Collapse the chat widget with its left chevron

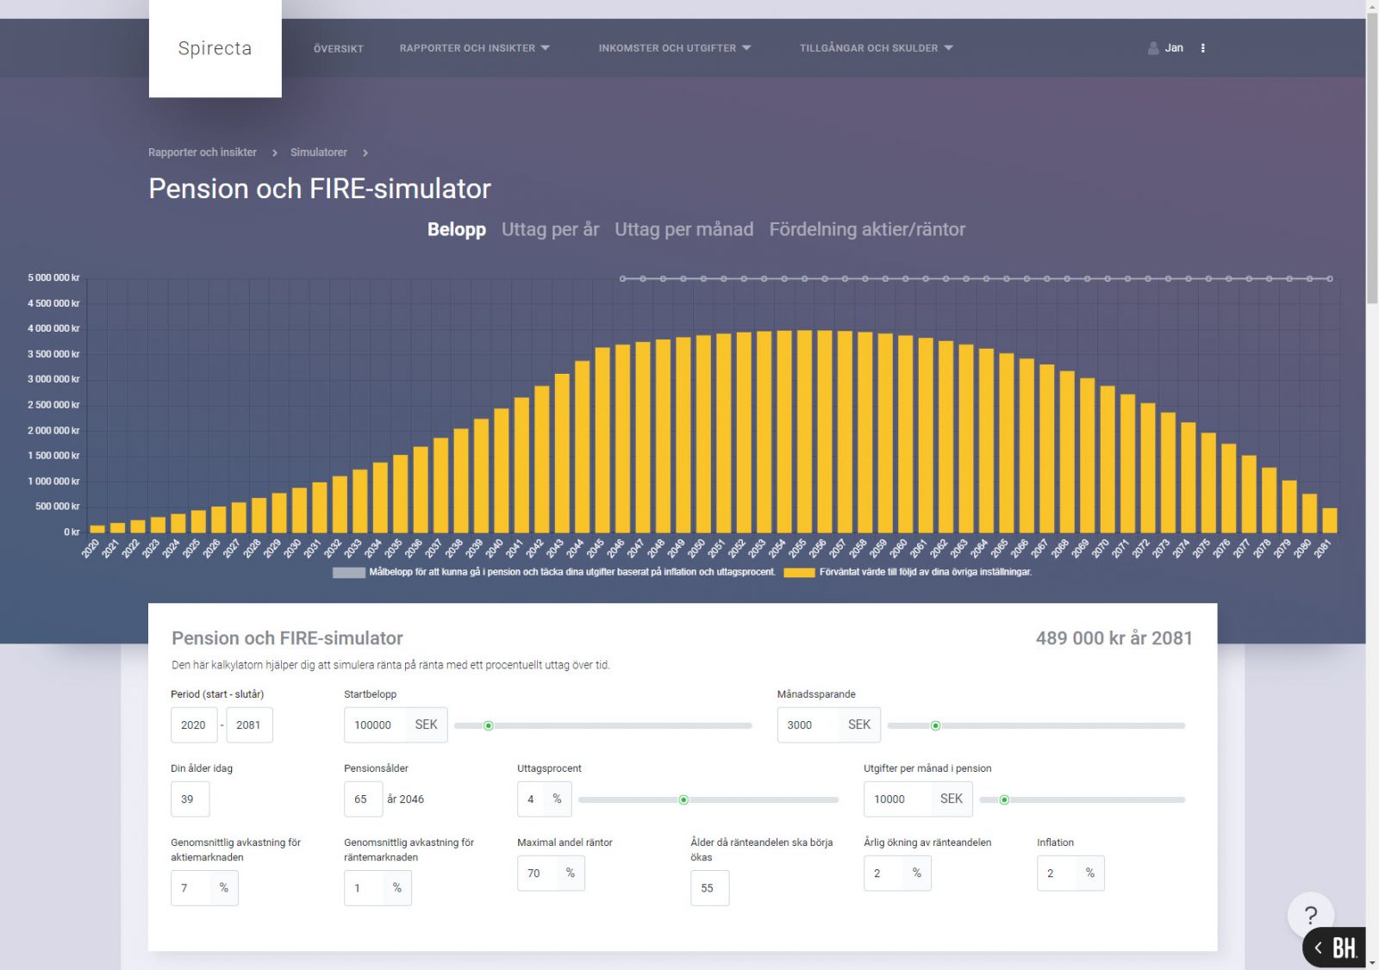(1318, 948)
